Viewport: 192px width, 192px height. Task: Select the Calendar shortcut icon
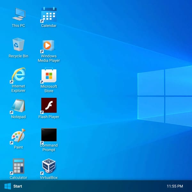click(49, 14)
